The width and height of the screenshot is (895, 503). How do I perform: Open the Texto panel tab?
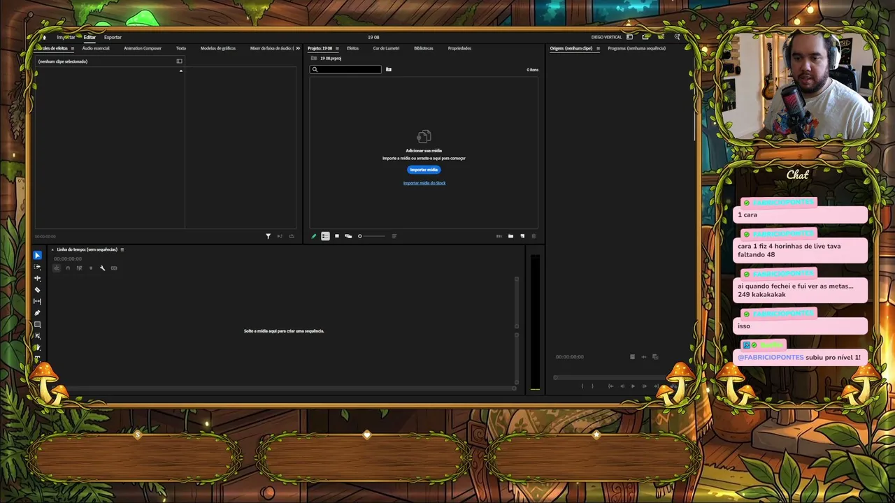[181, 48]
